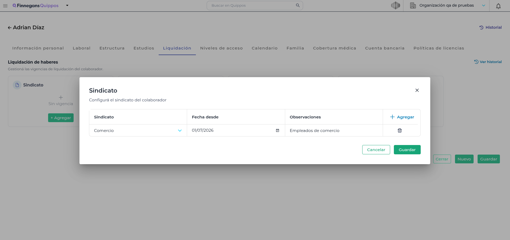Open the Calendario tab
This screenshot has width=510, height=240.
tap(264, 48)
